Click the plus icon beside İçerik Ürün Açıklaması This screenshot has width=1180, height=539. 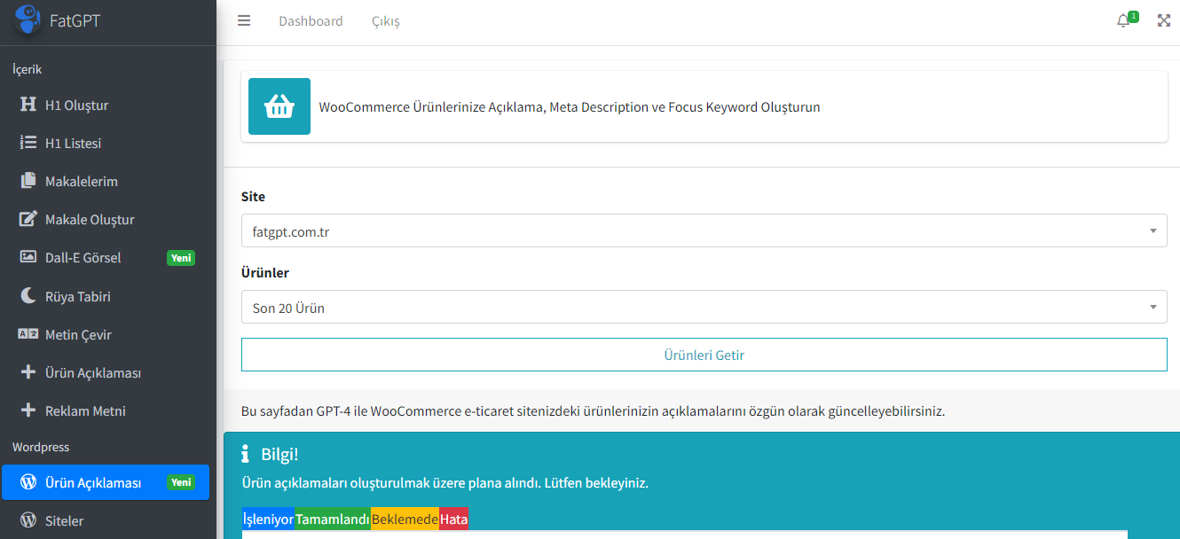point(28,373)
